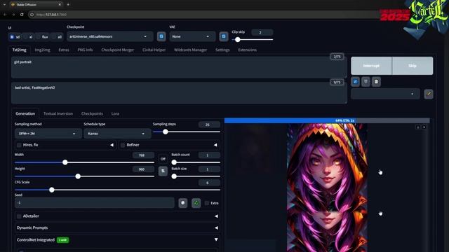449x252 pixels.
Task: Expand the ADetailer section arrow
Action: pyautogui.click(x=216, y=216)
